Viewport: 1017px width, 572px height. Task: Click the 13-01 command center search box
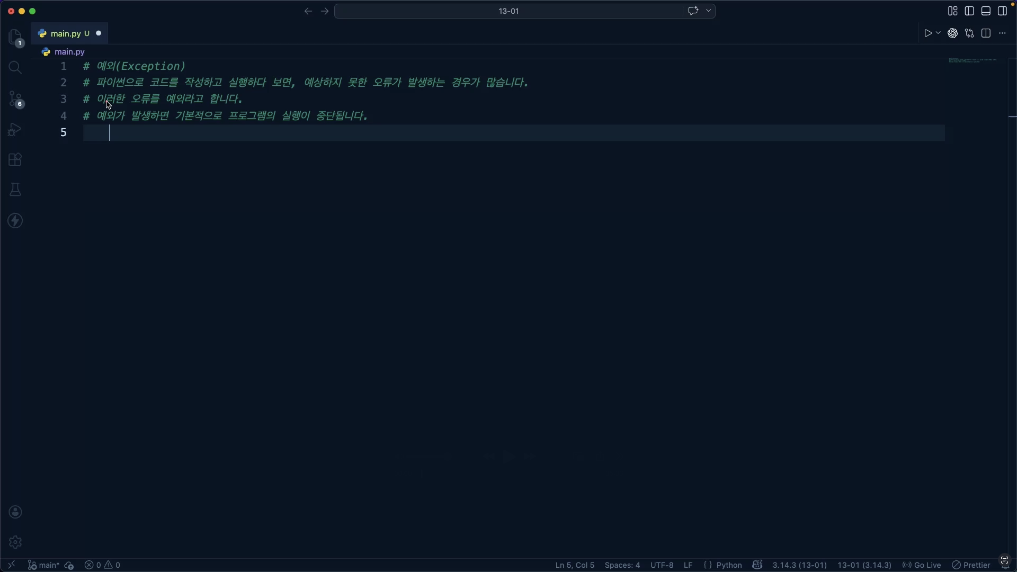click(508, 11)
